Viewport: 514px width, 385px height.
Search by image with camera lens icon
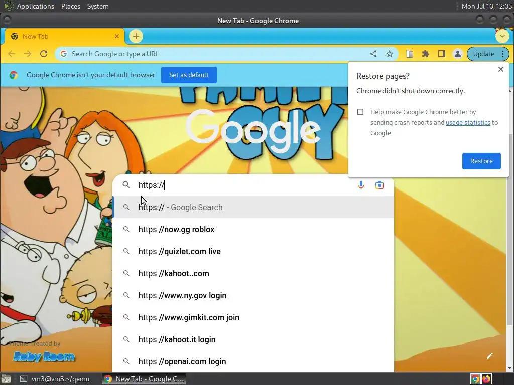pyautogui.click(x=379, y=185)
